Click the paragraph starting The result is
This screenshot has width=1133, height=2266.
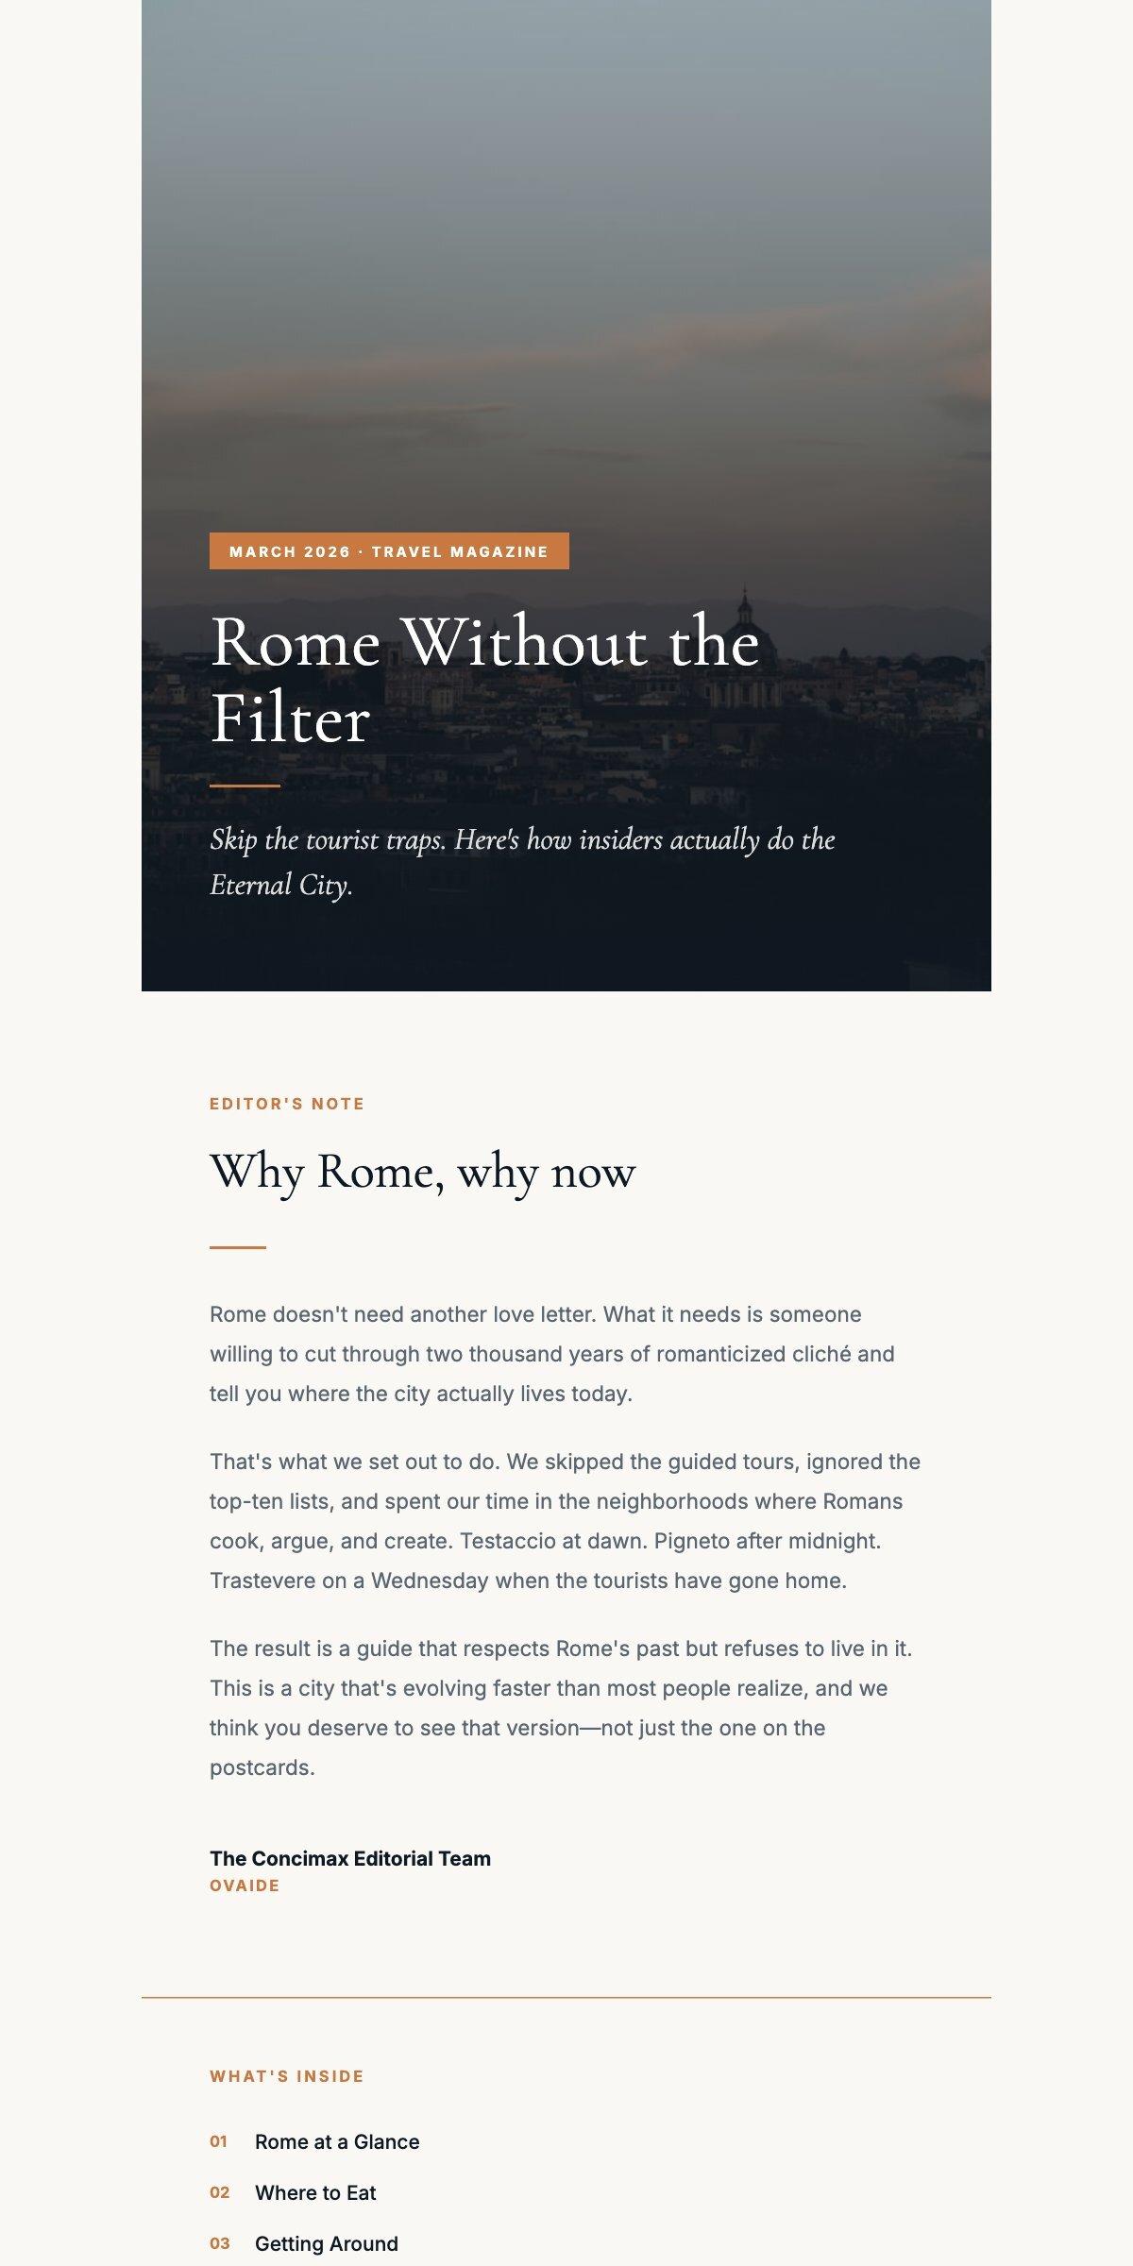tap(561, 1708)
